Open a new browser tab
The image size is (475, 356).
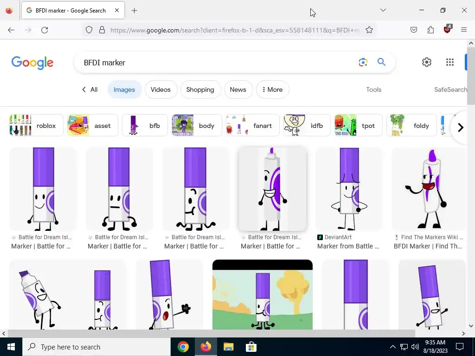point(134,11)
